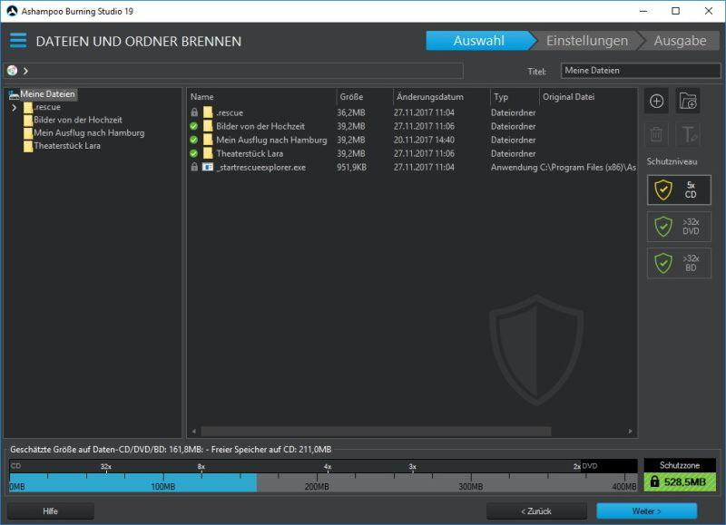
Task: Switch to the Ausgabe step tab
Action: click(679, 41)
